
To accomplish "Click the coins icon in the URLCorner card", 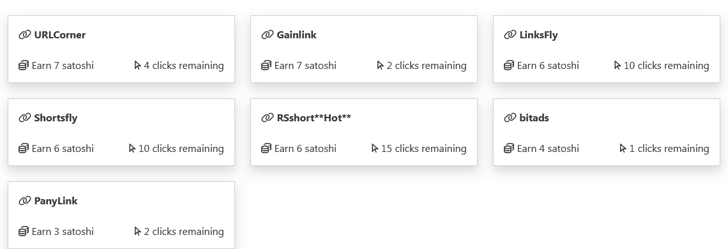I will (x=24, y=66).
